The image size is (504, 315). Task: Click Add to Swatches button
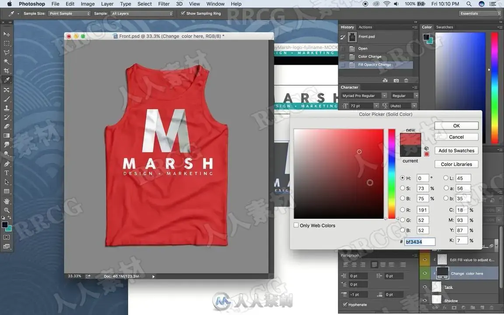[x=456, y=150]
